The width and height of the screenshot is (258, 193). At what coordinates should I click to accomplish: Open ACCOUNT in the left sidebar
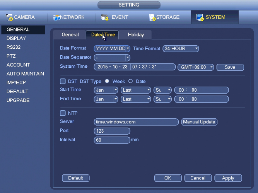[18, 65]
